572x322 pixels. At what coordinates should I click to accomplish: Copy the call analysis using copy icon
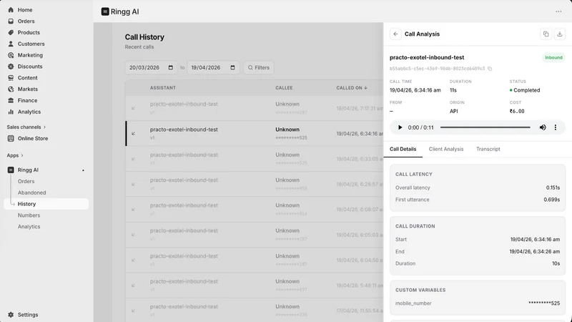[546, 34]
